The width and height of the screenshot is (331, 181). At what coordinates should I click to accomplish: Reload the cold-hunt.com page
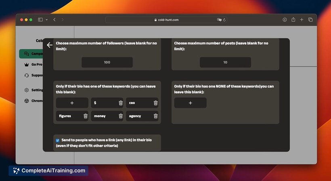tap(224, 20)
